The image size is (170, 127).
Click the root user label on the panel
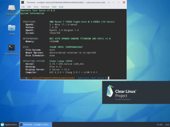(x=167, y=125)
